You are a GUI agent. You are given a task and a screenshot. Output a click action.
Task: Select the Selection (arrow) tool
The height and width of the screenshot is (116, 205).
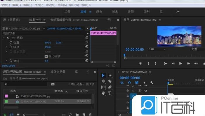pyautogui.click(x=103, y=75)
